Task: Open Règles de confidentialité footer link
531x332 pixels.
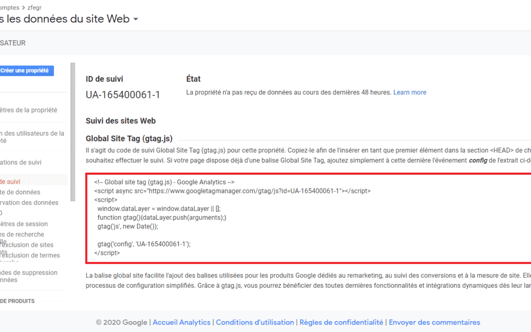Action: pos(341,322)
